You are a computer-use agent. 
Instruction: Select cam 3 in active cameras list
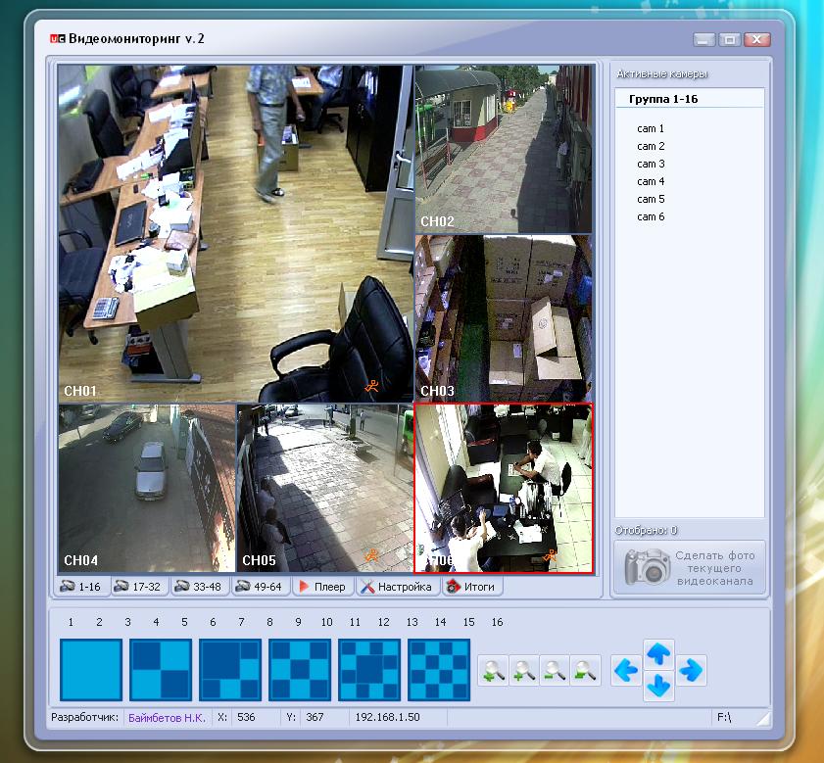pos(651,164)
